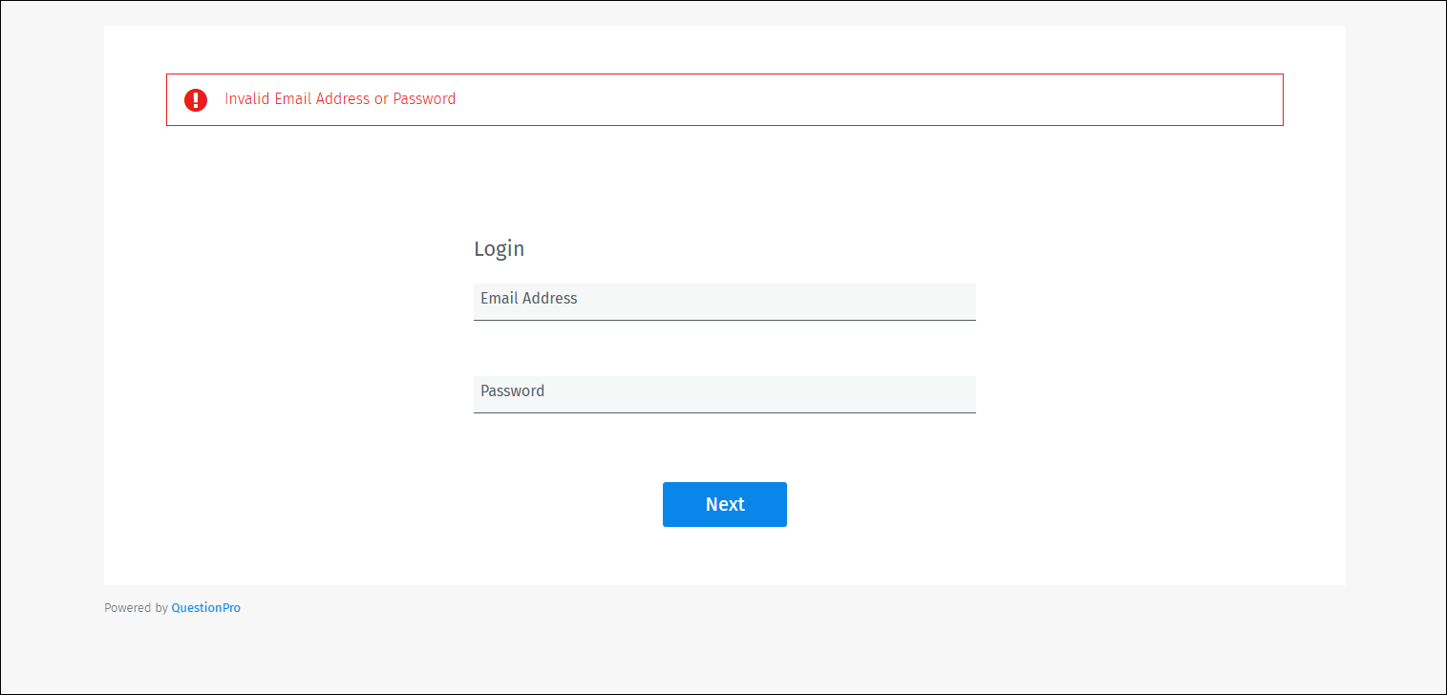Viewport: 1447px width, 695px height.
Task: Click the 'Invalid Email Address or Password' message
Action: click(x=340, y=98)
